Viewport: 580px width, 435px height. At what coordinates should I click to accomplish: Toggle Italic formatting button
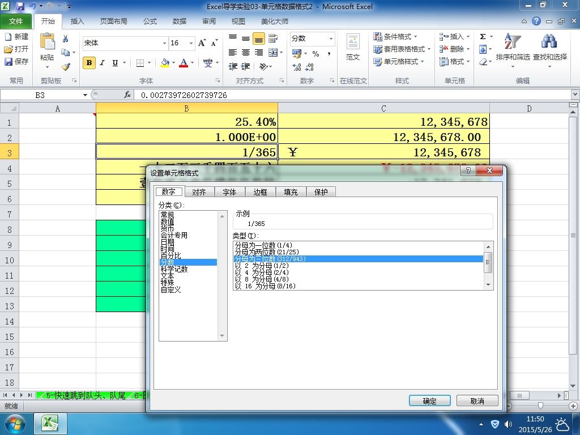102,62
